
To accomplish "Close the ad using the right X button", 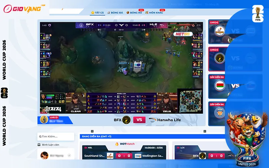I will pyautogui.click(x=205, y=131).
